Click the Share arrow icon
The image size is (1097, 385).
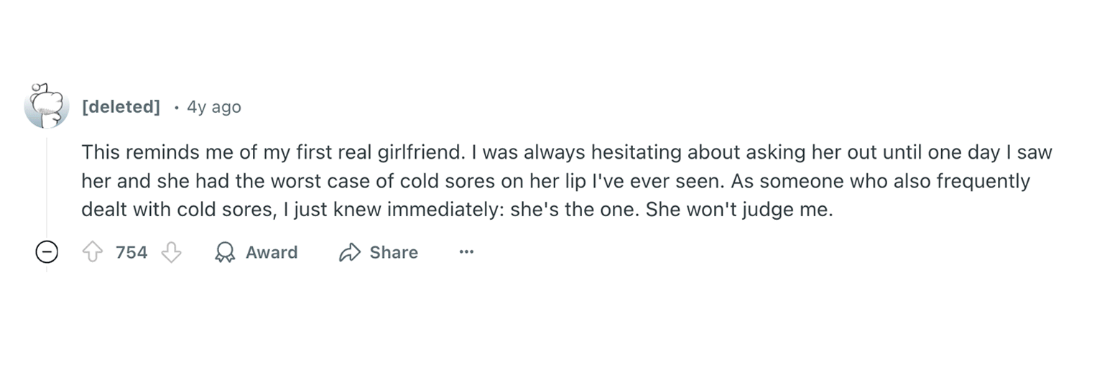click(x=349, y=252)
